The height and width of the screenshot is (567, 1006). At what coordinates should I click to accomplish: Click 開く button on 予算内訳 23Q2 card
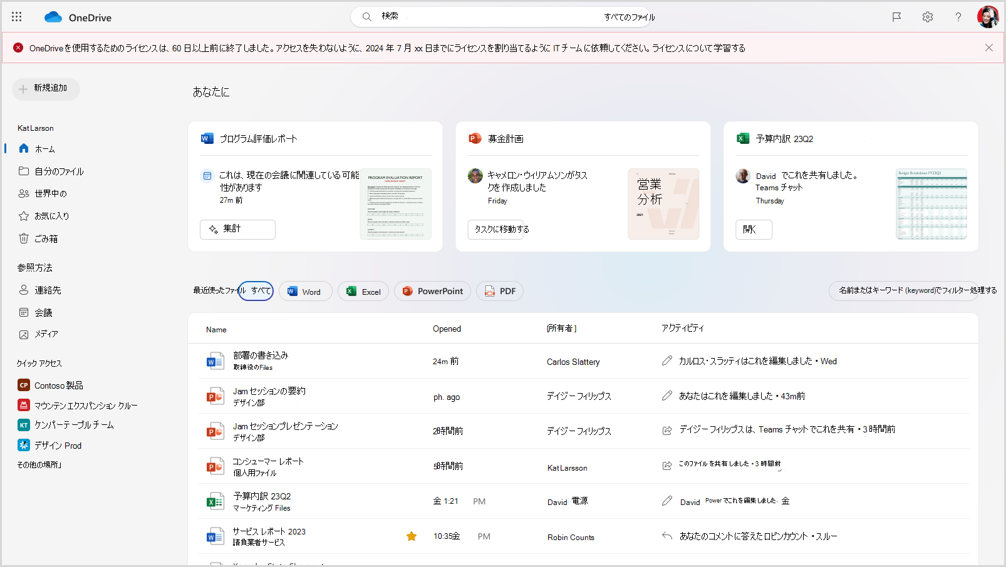(x=754, y=229)
